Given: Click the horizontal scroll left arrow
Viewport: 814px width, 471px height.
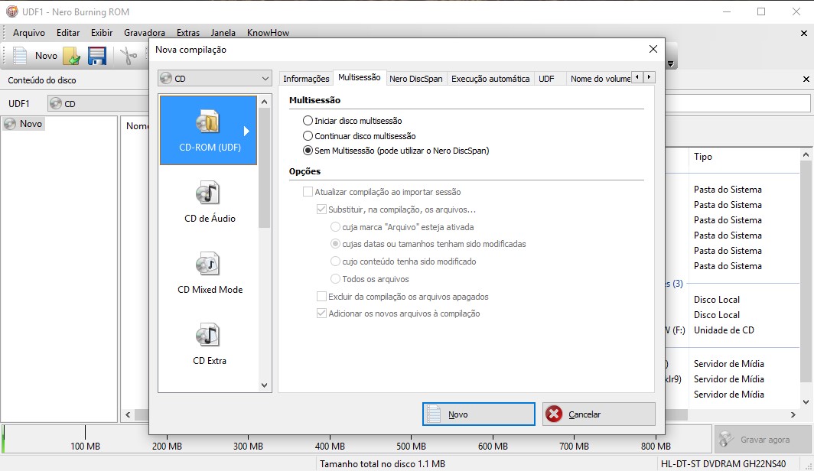Looking at the screenshot, I should pyautogui.click(x=128, y=414).
